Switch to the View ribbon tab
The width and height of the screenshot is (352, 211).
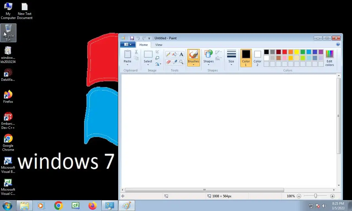(159, 45)
